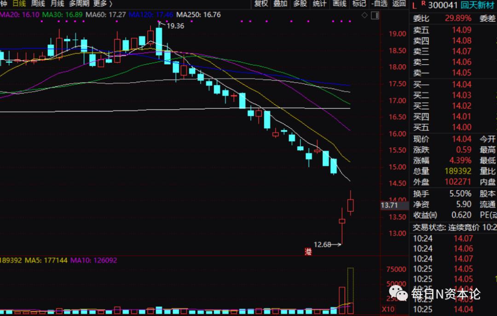Click the small R icon before 300041
497x316 pixels.
pos(423,4)
